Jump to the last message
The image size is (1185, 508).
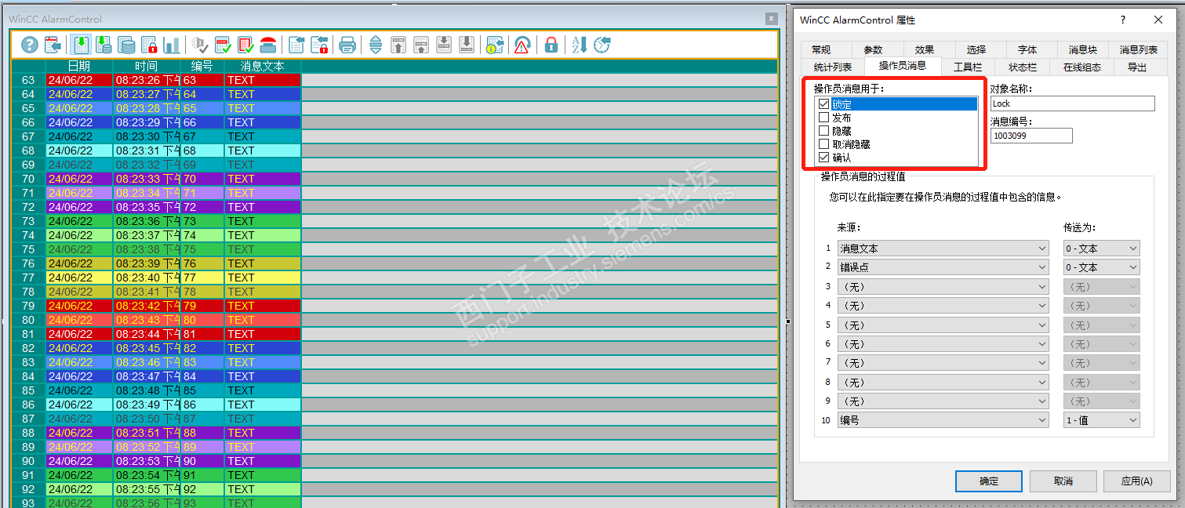tap(467, 45)
